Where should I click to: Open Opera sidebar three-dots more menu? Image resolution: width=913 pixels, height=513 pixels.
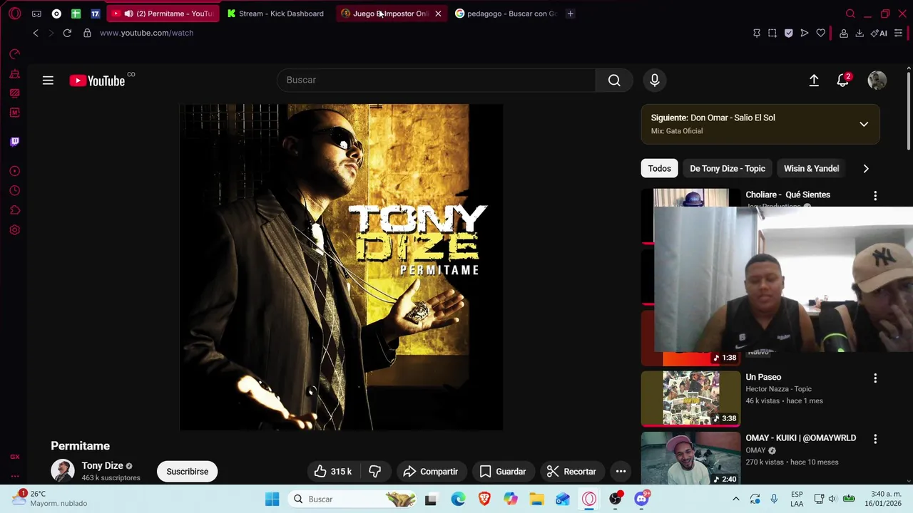coord(14,476)
